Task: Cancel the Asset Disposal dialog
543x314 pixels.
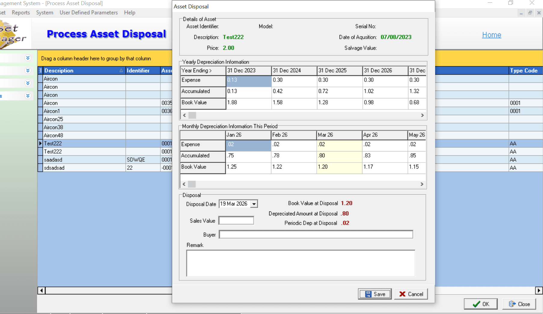Action: tap(411, 294)
